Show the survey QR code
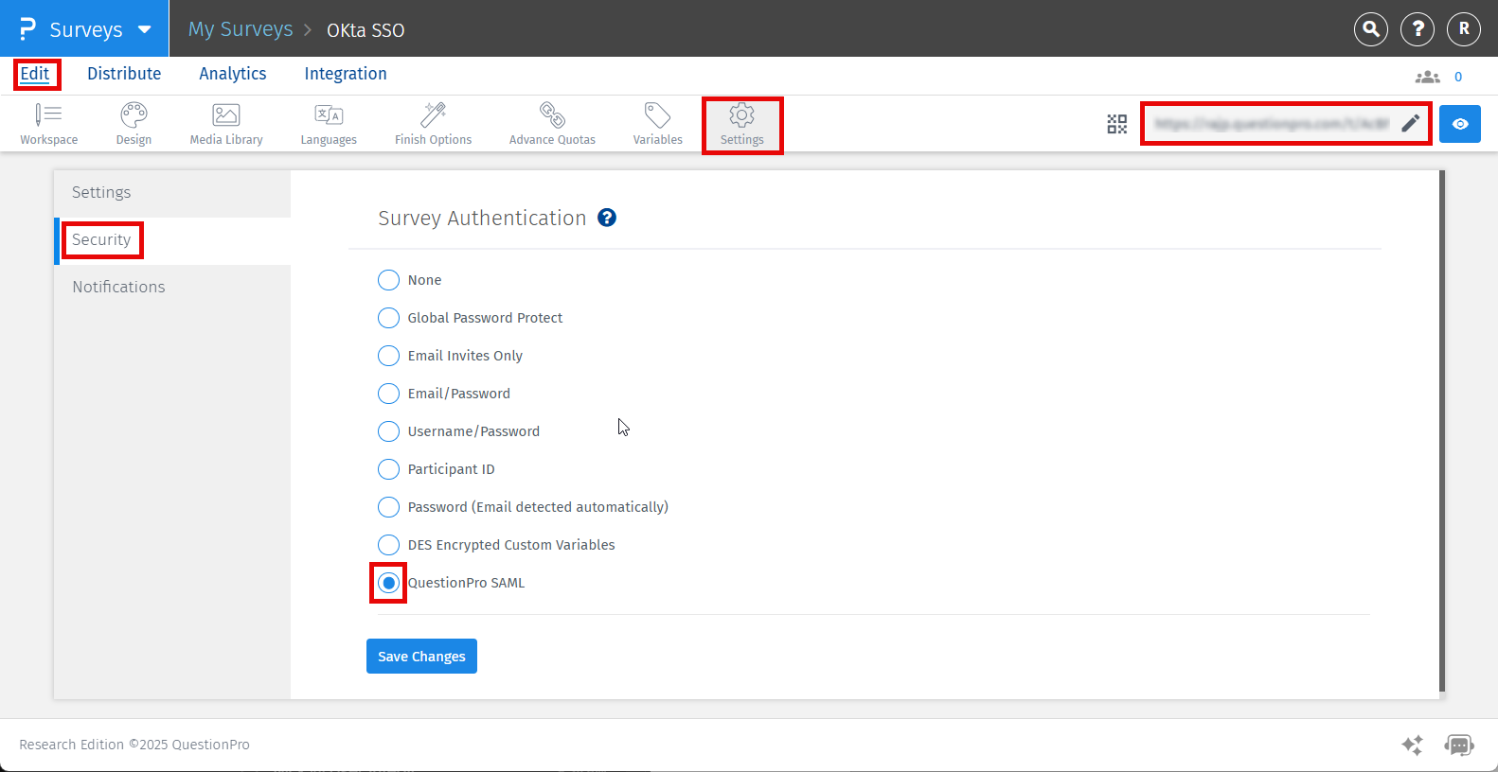 click(1117, 124)
